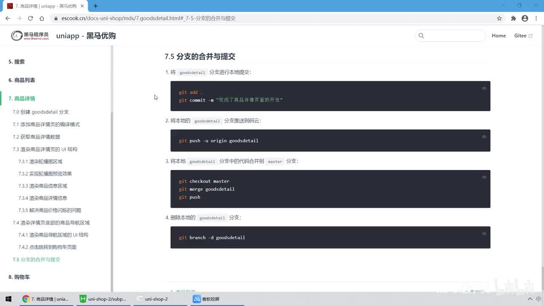This screenshot has width=544, height=306.
Task: Bookmark this page with star icon
Action: pos(499,18)
